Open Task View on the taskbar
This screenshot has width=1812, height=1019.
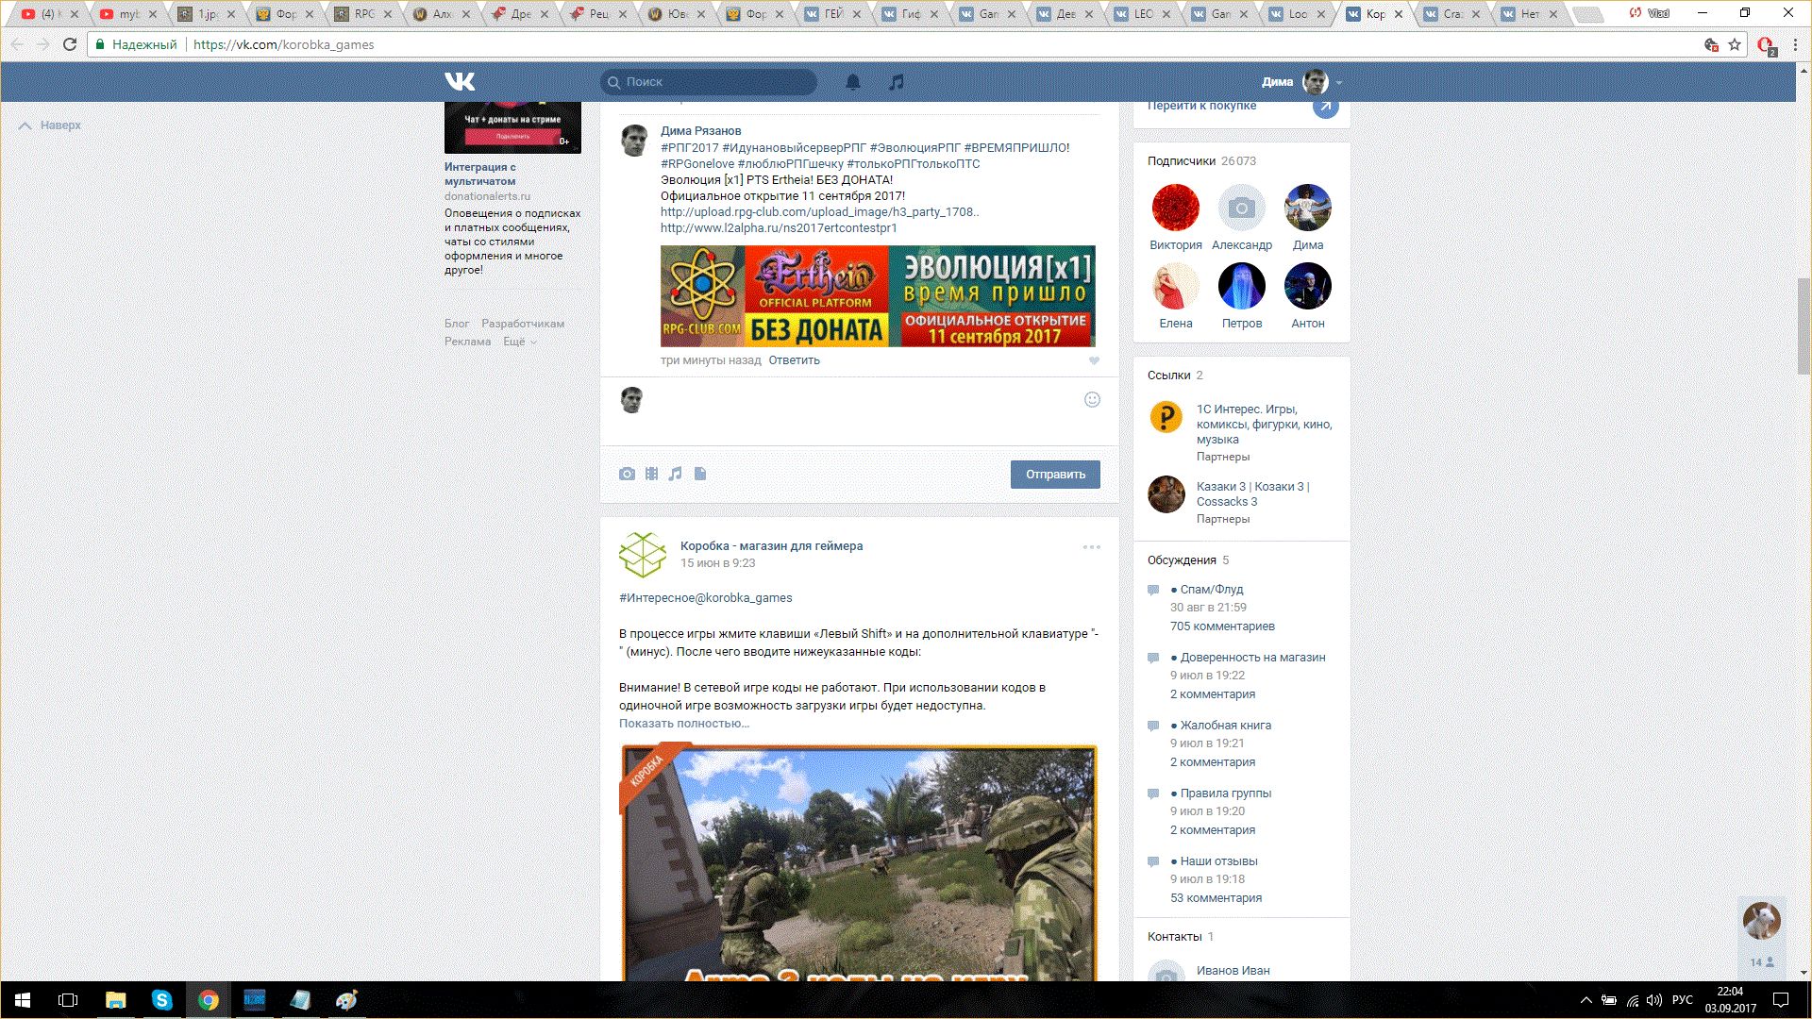[x=68, y=1000]
